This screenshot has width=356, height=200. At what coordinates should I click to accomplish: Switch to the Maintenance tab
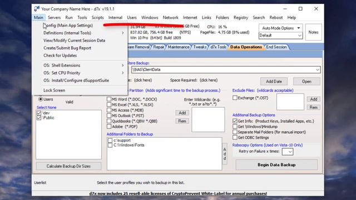pyautogui.click(x=179, y=47)
